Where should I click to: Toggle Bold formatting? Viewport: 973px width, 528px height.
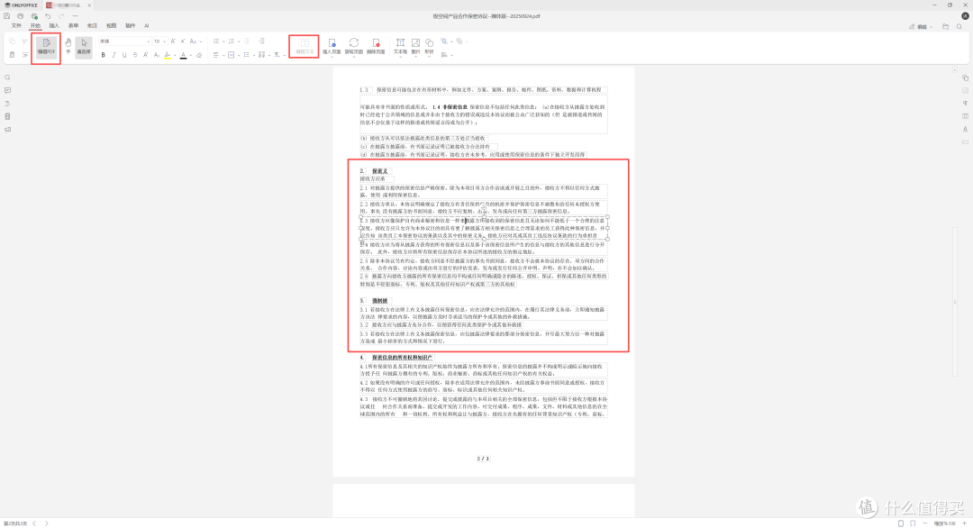(103, 55)
